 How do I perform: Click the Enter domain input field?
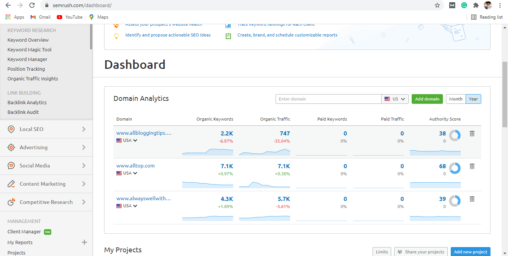(x=328, y=99)
